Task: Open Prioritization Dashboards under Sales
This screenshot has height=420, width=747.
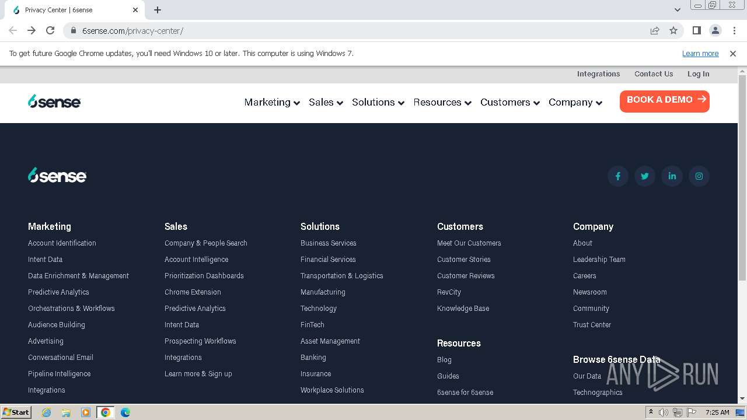Action: [204, 276]
